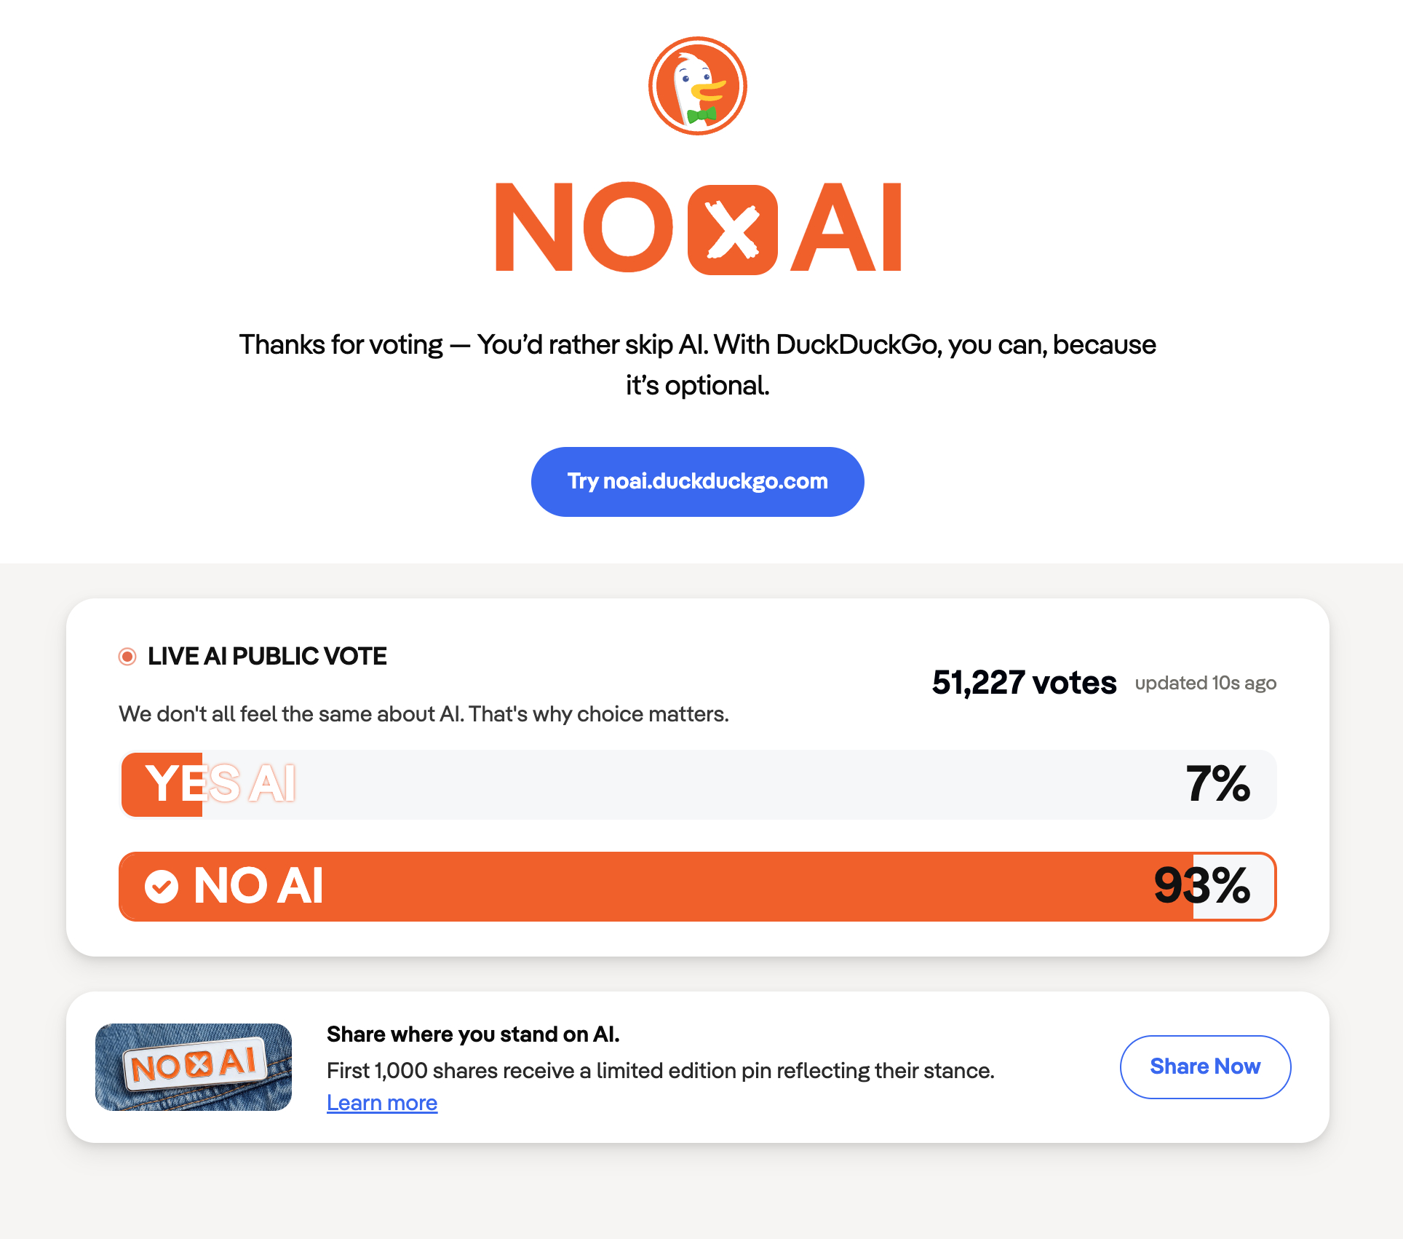Click the 51,227 votes count
The width and height of the screenshot is (1403, 1239).
point(1024,683)
